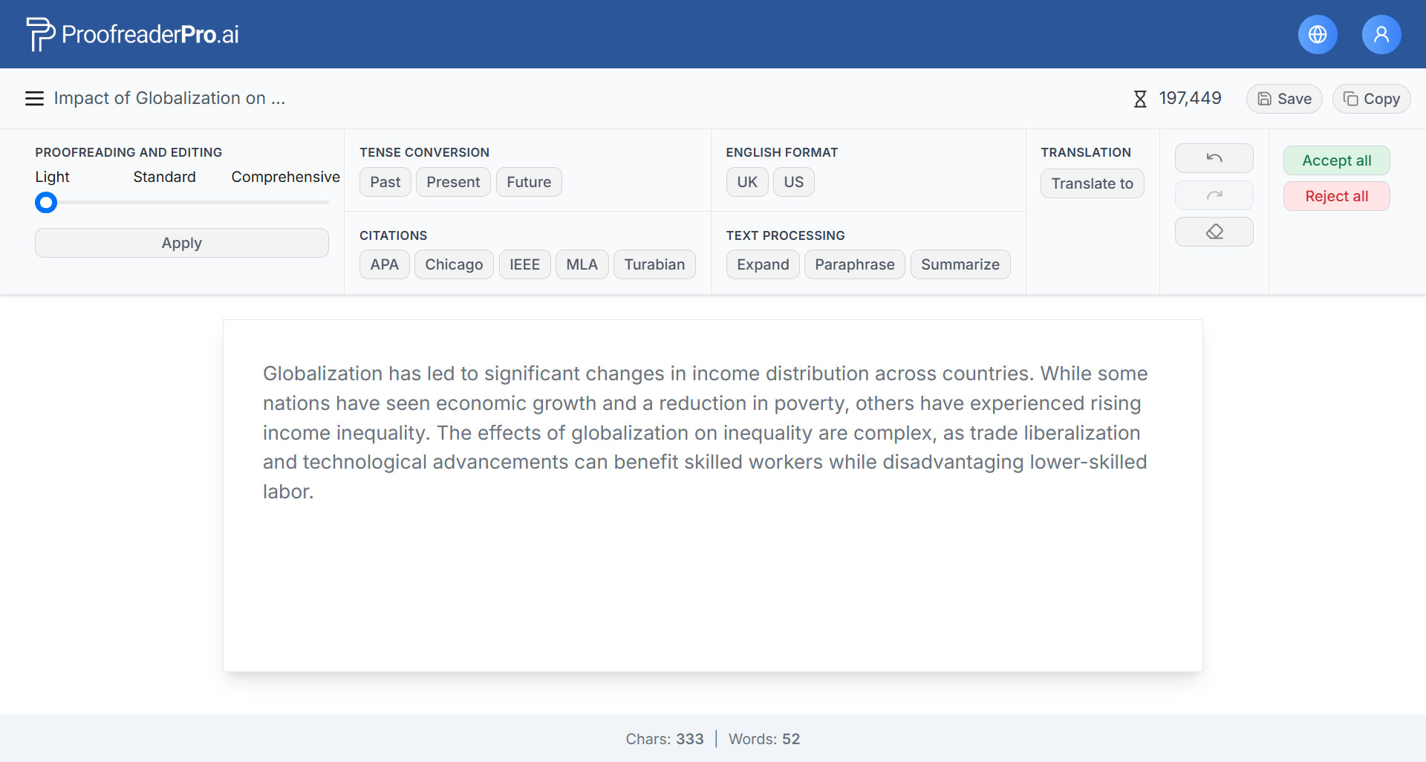
Task: Save the document
Action: coord(1283,99)
